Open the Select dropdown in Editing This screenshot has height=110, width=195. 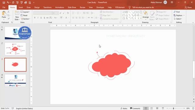click(x=178, y=19)
